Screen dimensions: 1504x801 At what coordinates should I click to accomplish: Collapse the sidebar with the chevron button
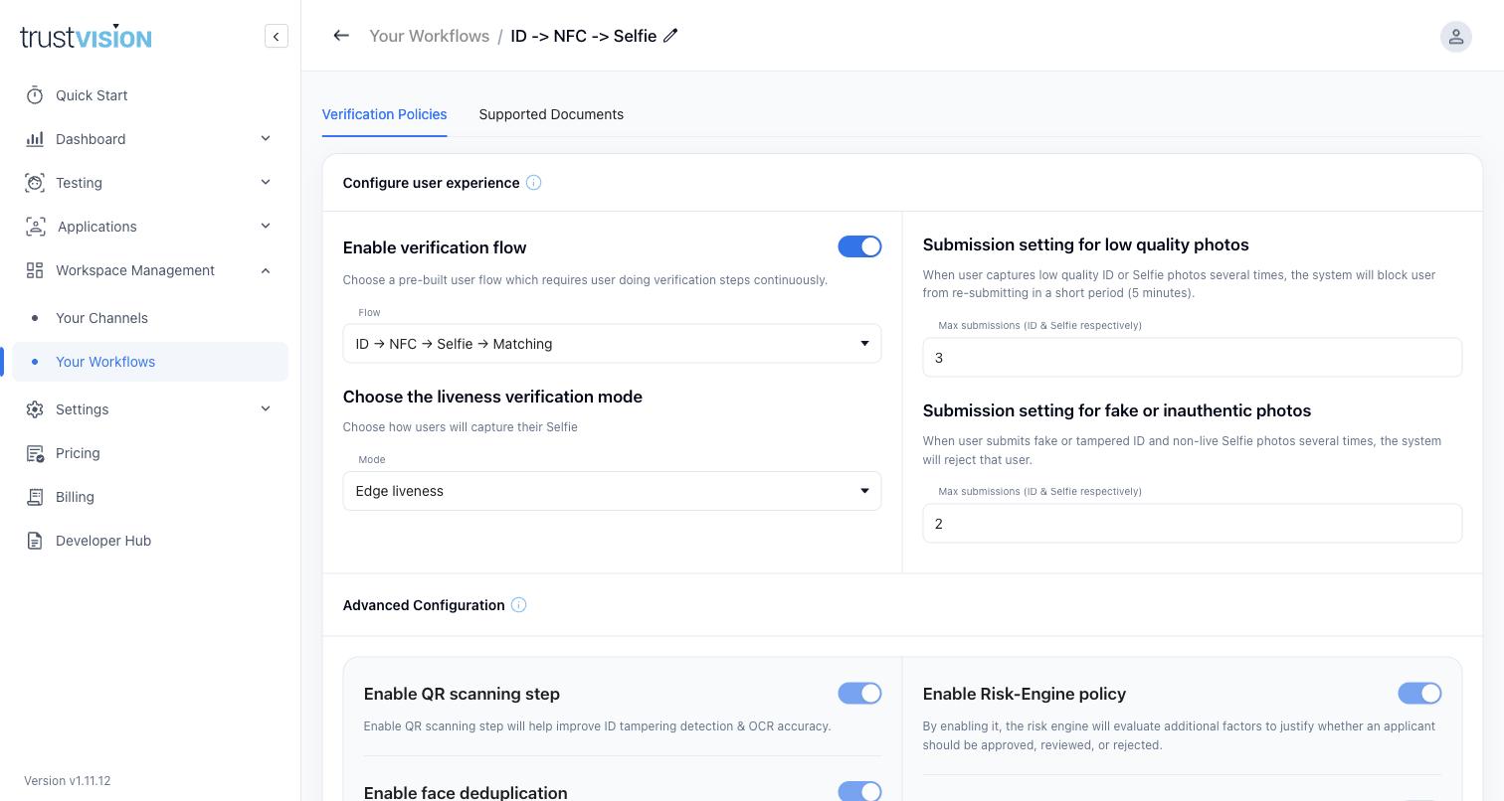(277, 37)
